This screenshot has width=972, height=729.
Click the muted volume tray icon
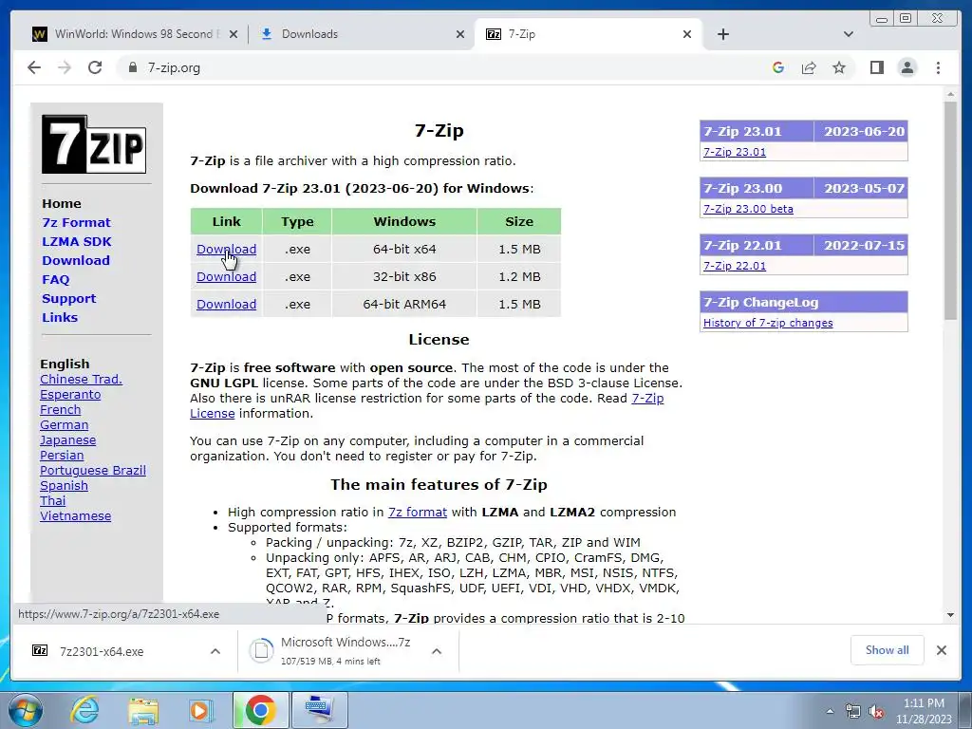click(x=876, y=712)
